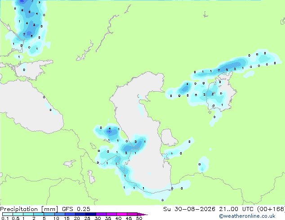Choose the 40–45 mm magenta legend swatch

pos(122,214)
